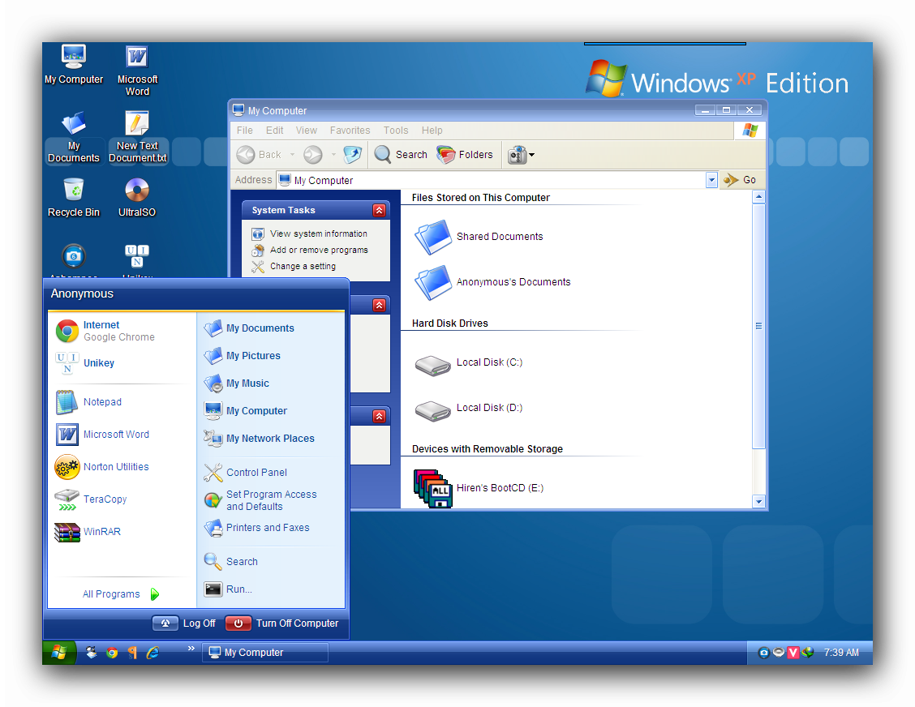Open the Tools menu in My Computer
Viewport: 915px width, 707px height.
coord(396,130)
